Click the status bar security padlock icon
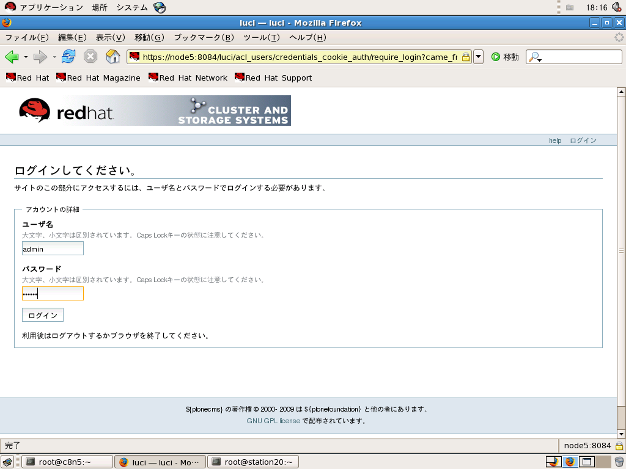Image resolution: width=626 pixels, height=469 pixels. click(x=619, y=445)
